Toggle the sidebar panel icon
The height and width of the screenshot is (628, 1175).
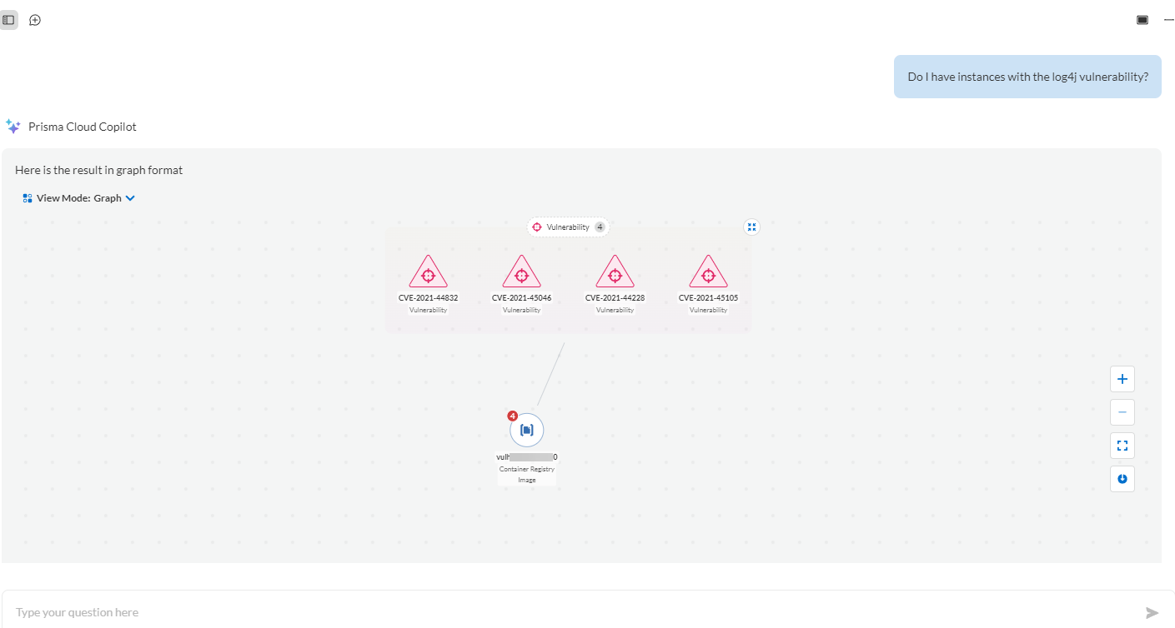click(8, 20)
